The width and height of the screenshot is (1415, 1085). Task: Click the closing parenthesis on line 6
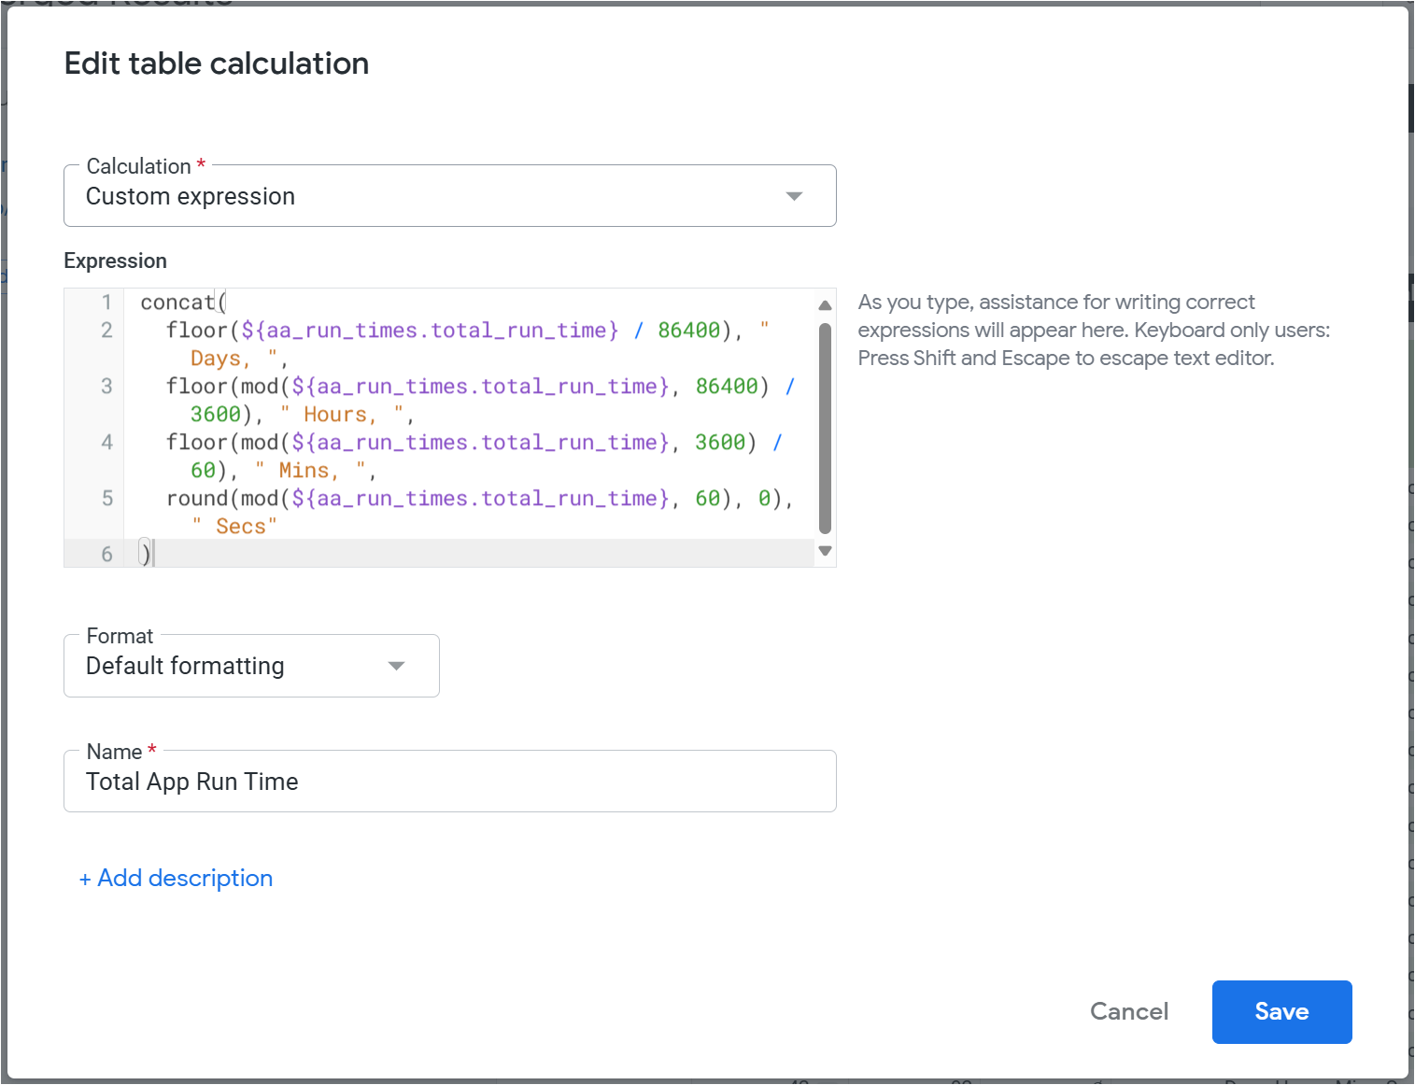(145, 554)
